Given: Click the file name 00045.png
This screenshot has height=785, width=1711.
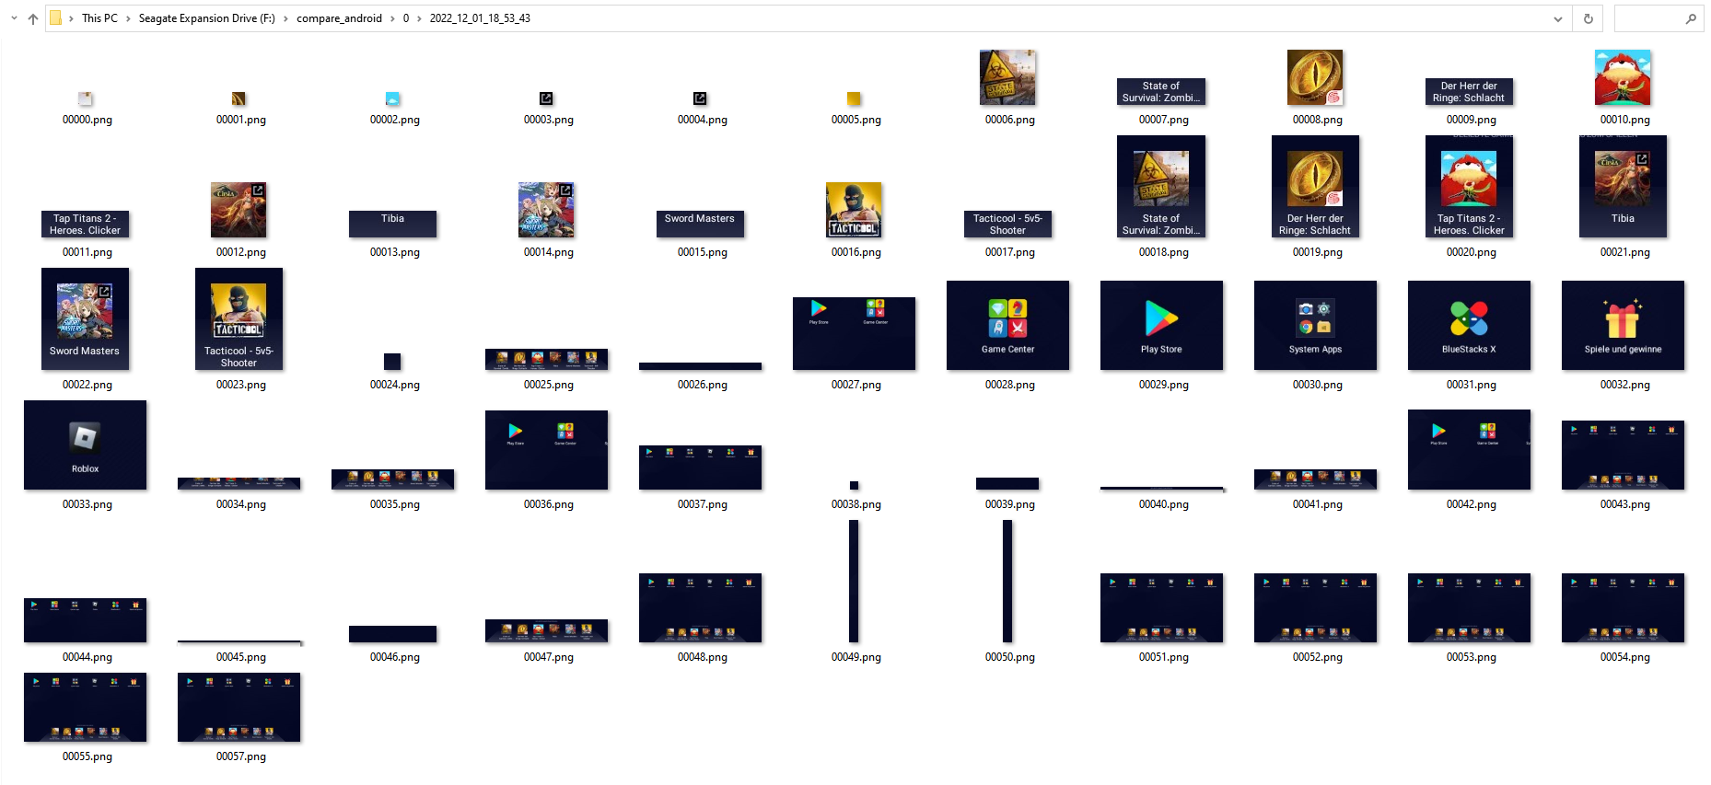Looking at the screenshot, I should point(241,657).
